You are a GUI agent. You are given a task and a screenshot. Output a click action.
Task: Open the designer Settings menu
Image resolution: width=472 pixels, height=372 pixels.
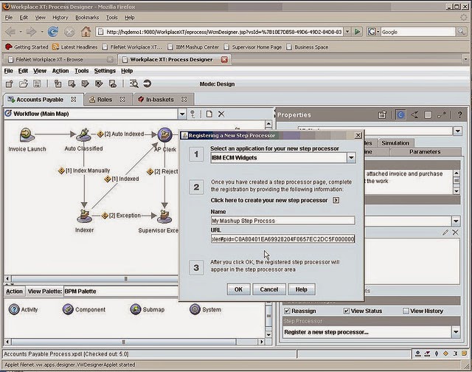pos(105,71)
